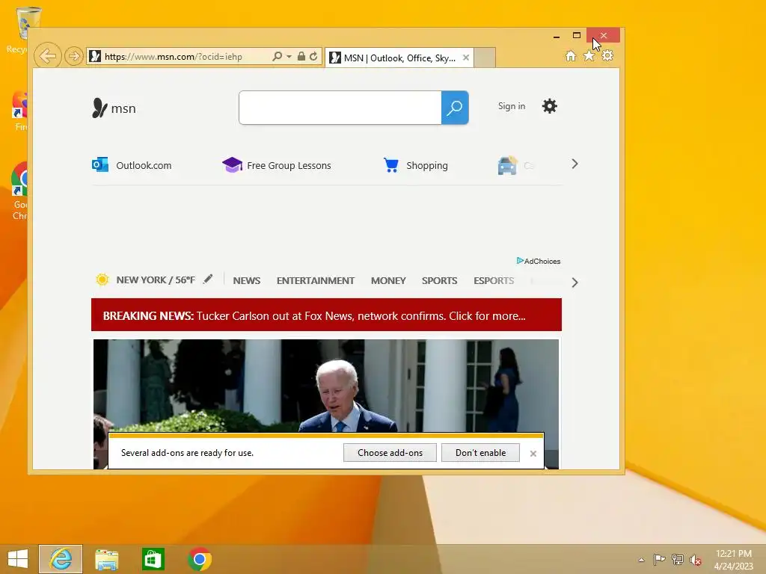766x574 pixels.
Task: Click the Internet Explorer Home icon
Action: [x=571, y=56]
